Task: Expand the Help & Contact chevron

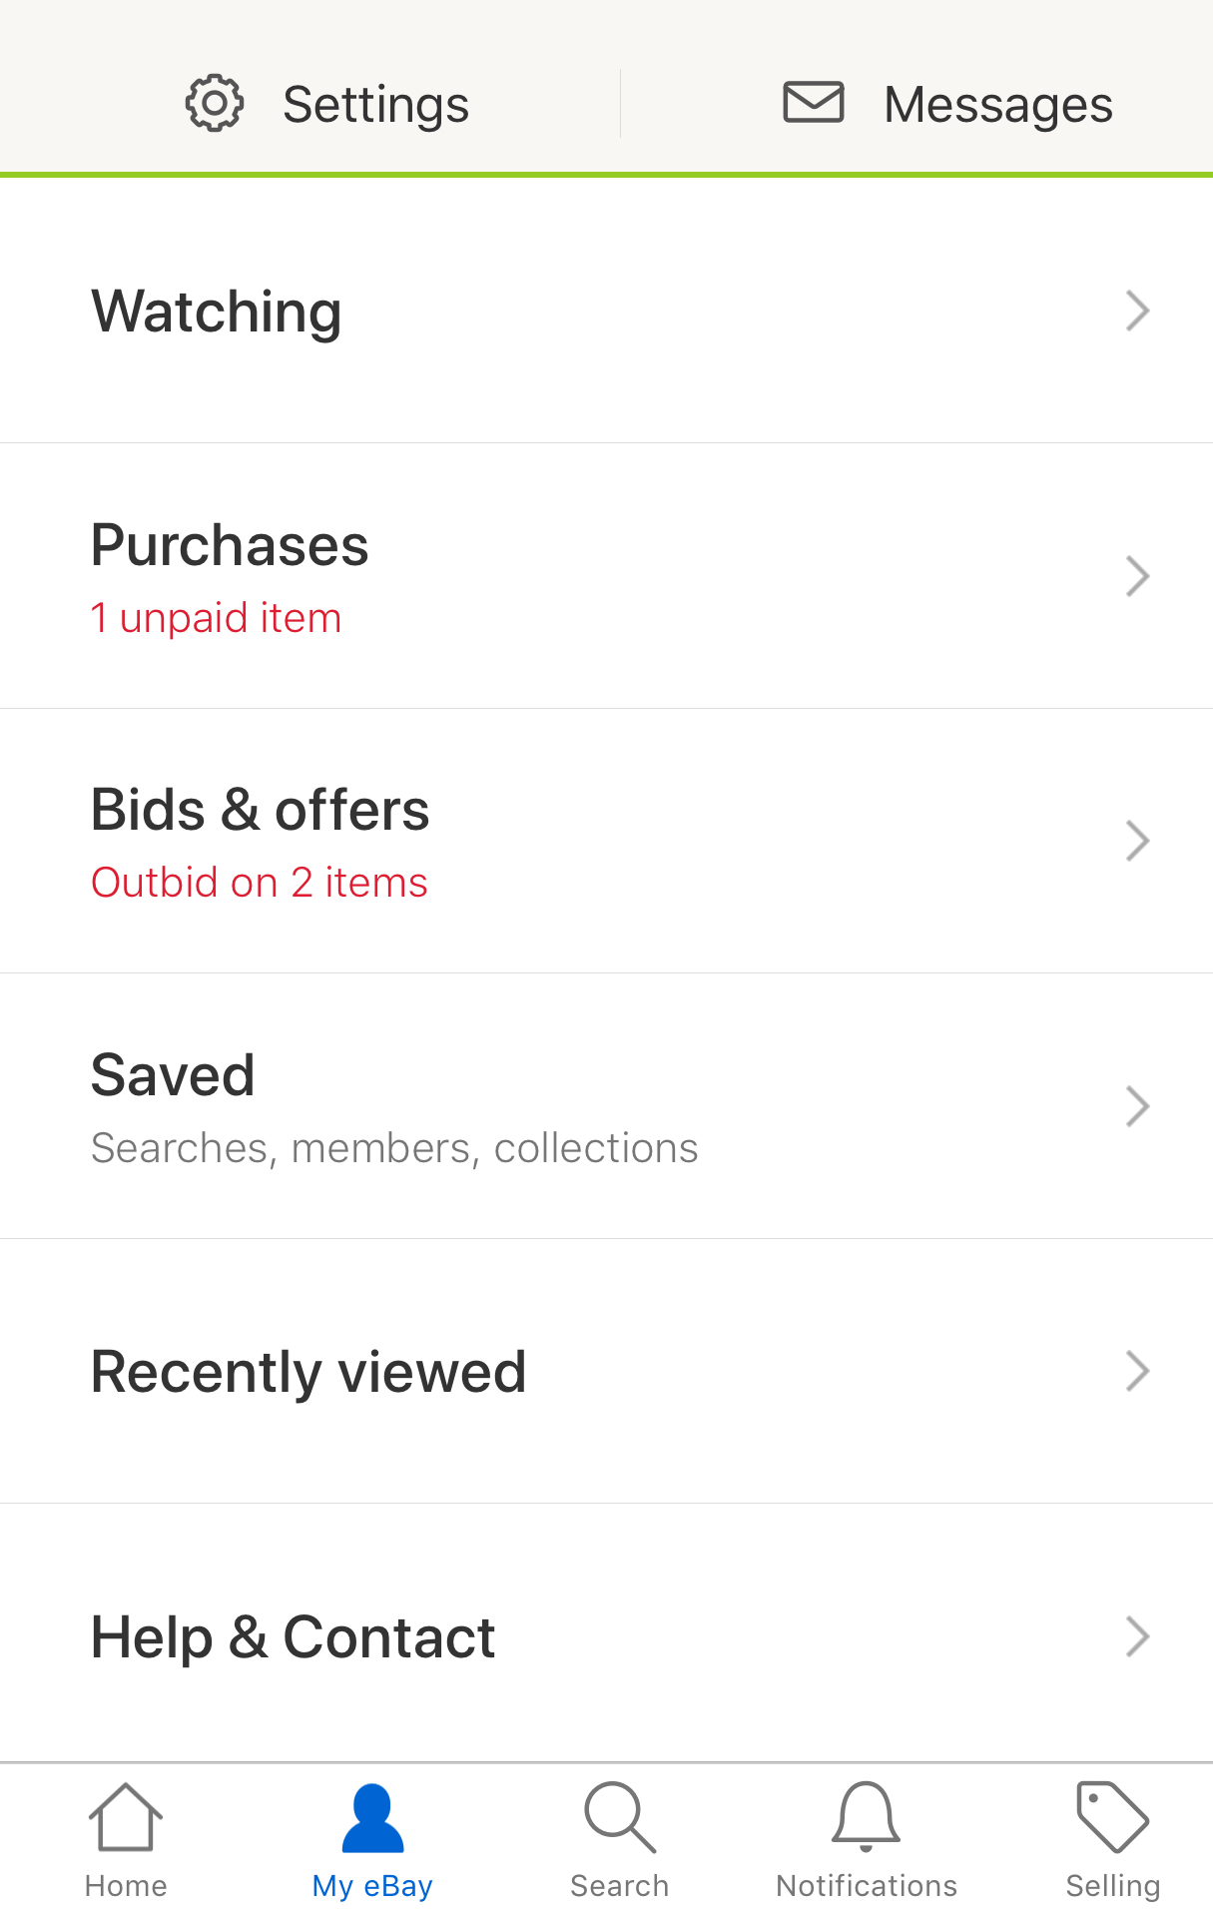Action: (1137, 1636)
